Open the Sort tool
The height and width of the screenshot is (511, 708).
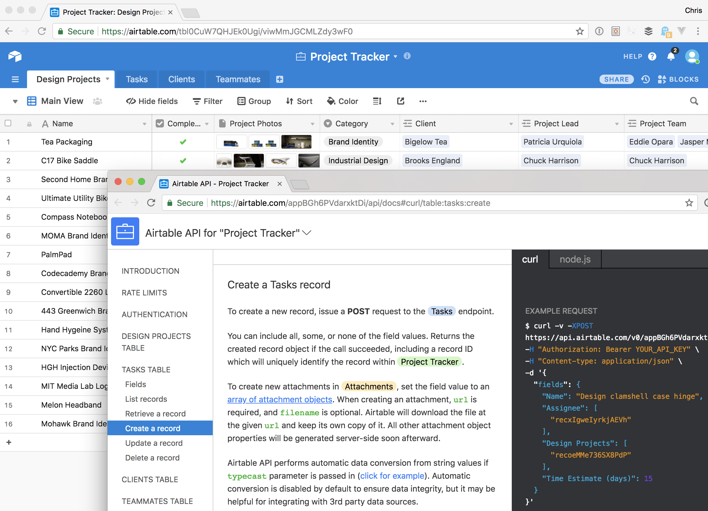pyautogui.click(x=299, y=101)
